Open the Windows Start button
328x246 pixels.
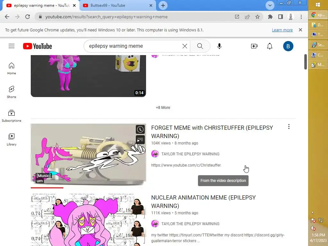click(318, 5)
